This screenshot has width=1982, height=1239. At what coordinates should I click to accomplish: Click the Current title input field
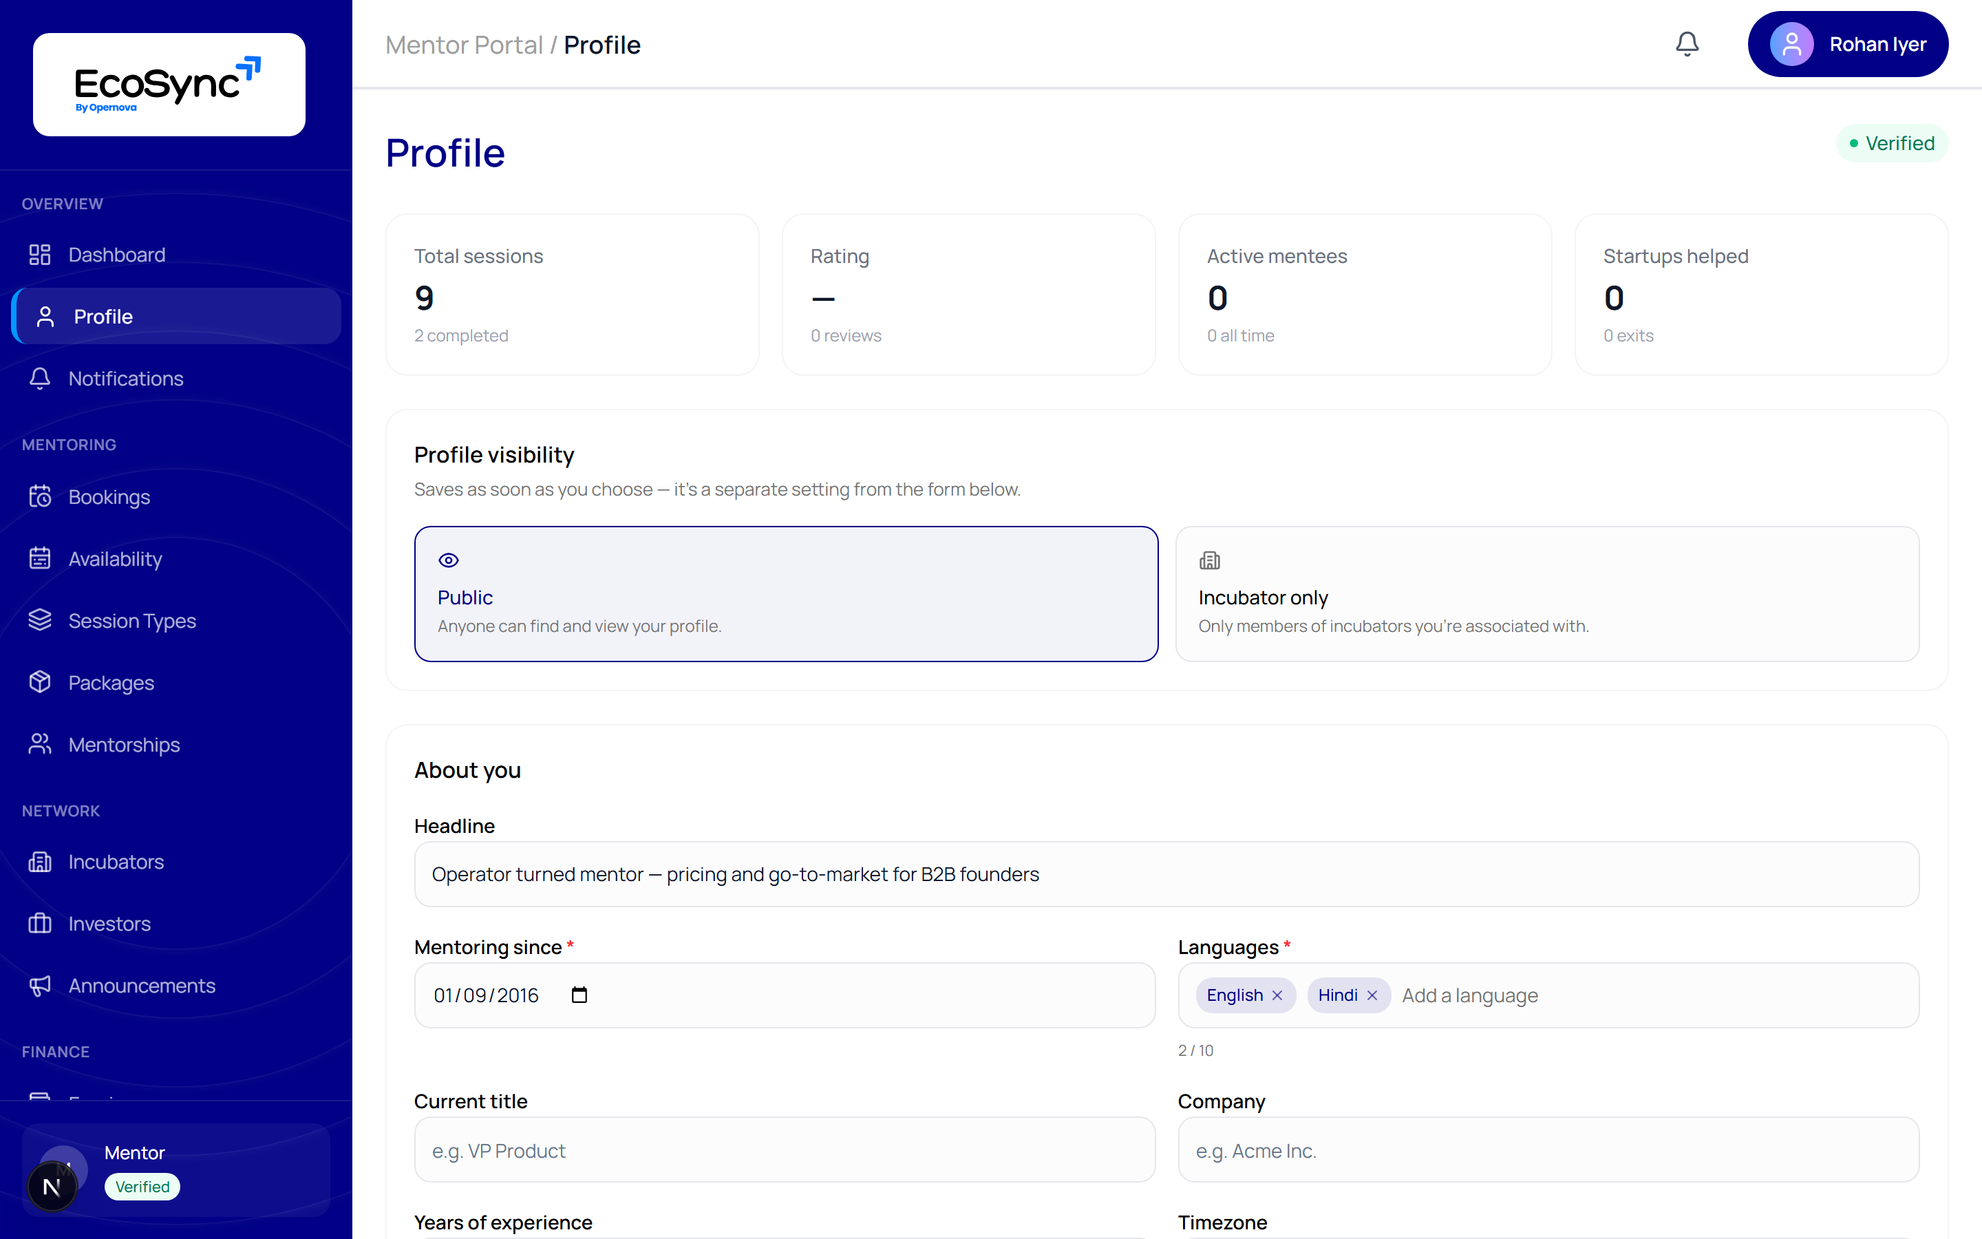(x=785, y=1150)
